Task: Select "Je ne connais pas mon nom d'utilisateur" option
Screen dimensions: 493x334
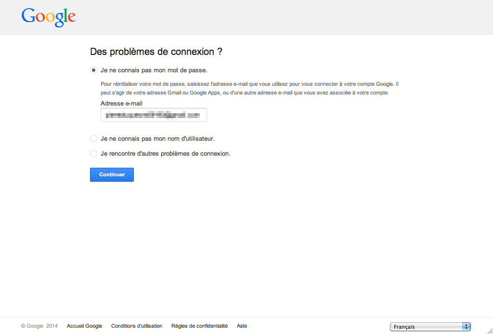Action: tap(93, 138)
